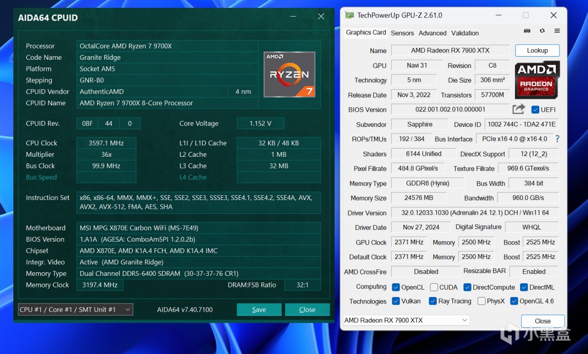Click the Instruction Set list in AIDA64
Screen dimensions: 588x354
tap(198, 202)
